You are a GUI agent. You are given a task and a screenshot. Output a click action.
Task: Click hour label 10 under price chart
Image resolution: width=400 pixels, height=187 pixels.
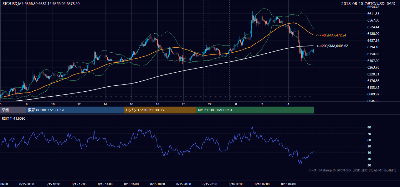(x=53, y=104)
